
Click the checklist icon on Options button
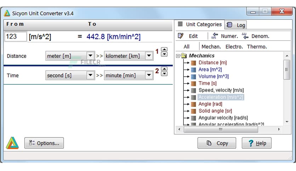(32, 143)
